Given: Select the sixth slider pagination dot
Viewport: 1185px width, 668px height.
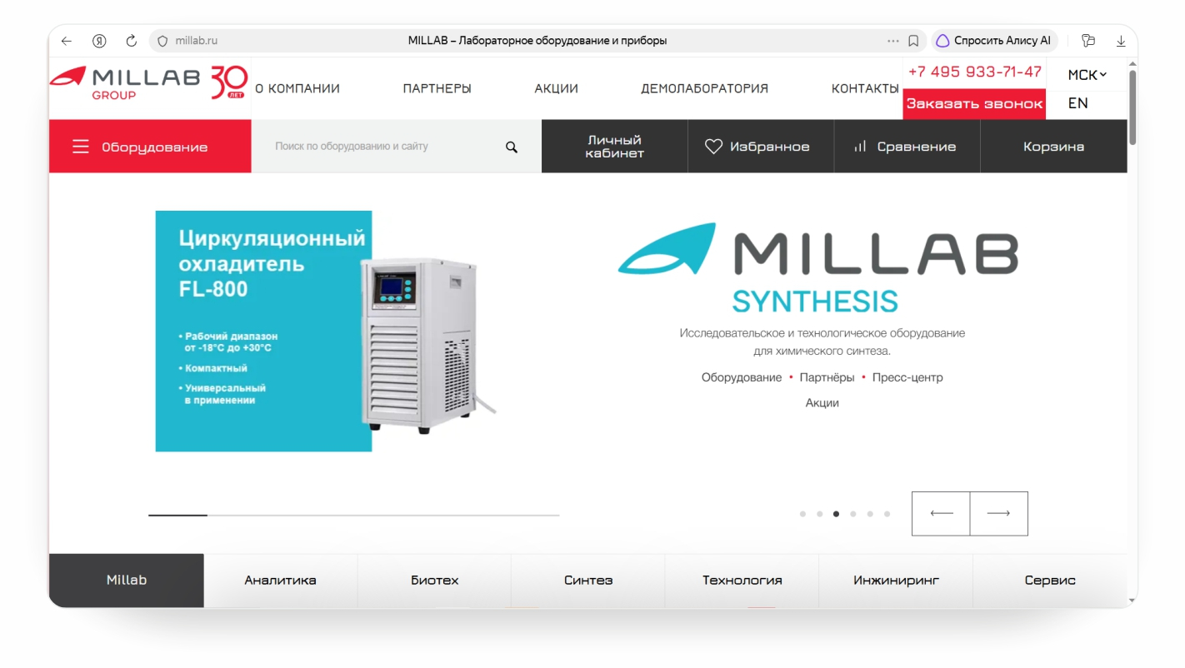Looking at the screenshot, I should point(887,514).
